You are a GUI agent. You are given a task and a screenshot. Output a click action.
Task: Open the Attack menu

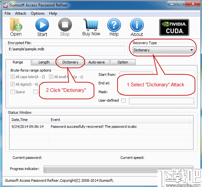click(x=21, y=13)
